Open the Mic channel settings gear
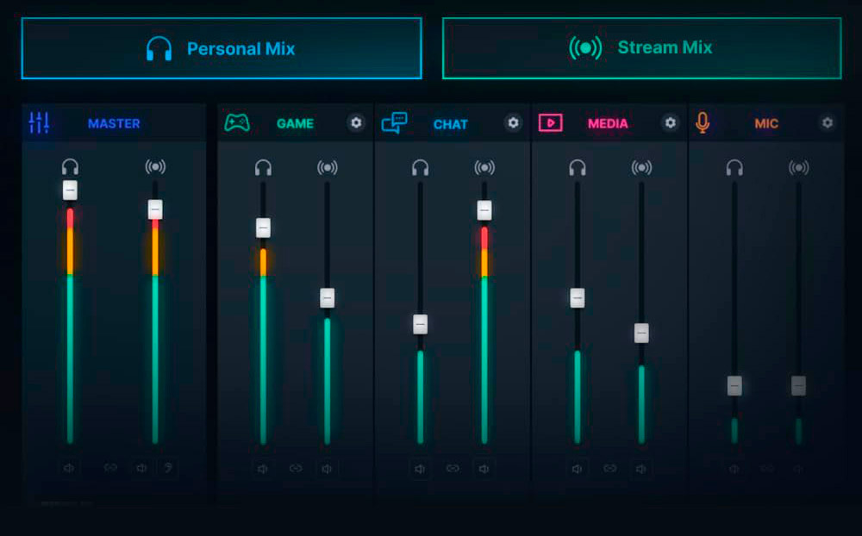The height and width of the screenshot is (536, 862). (x=828, y=123)
